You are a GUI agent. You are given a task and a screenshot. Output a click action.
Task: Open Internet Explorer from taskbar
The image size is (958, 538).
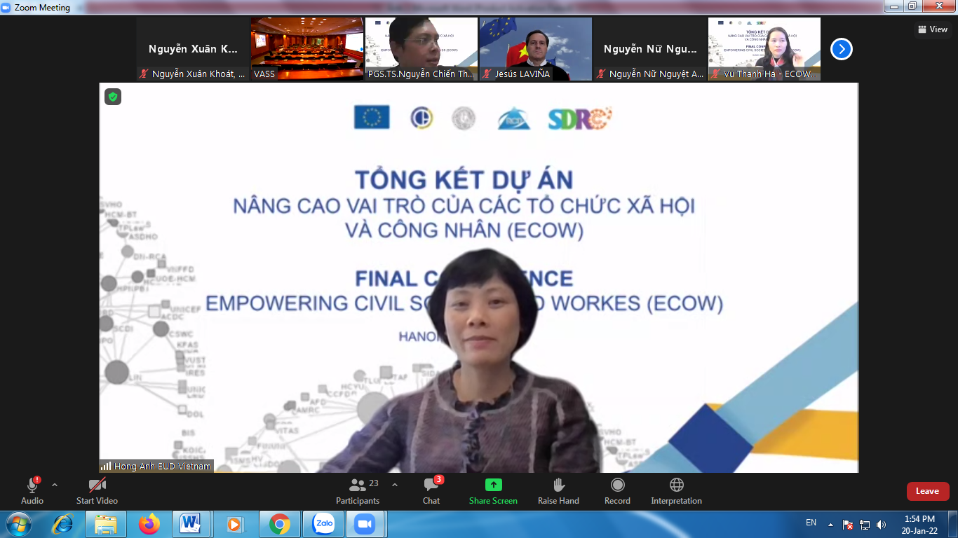tap(63, 524)
